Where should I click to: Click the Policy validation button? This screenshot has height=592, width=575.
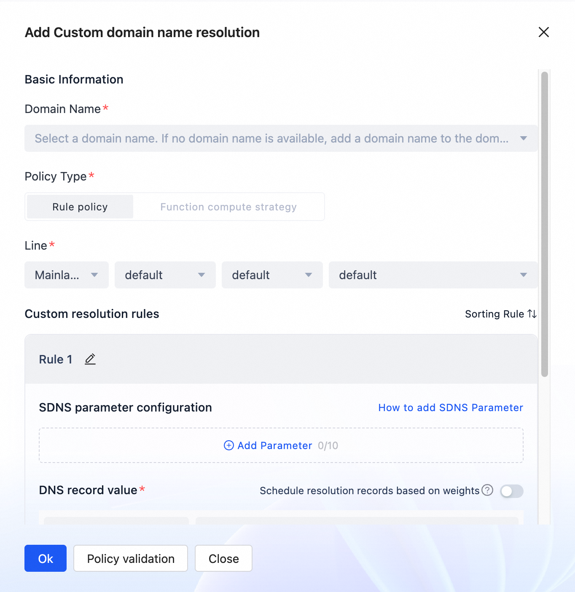pos(131,559)
